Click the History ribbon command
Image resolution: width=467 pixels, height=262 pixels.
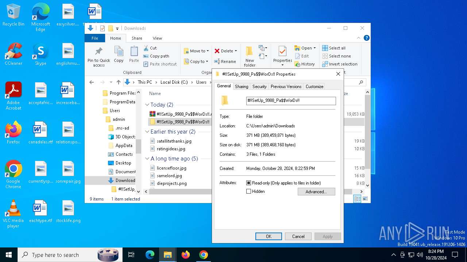coord(305,64)
